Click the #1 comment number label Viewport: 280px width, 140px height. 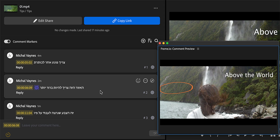(x=146, y=67)
